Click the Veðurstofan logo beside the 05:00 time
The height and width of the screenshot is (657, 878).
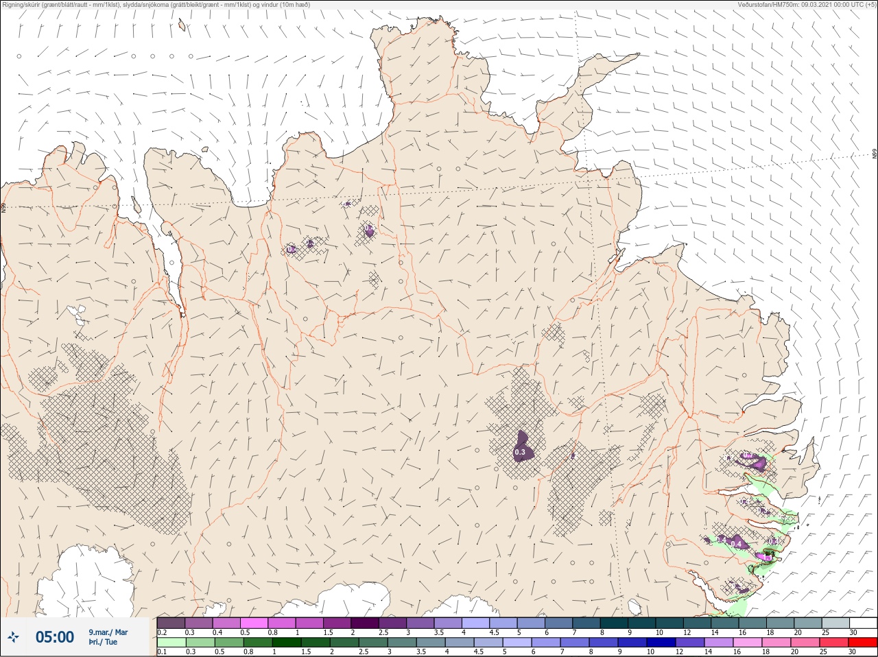[x=13, y=637]
